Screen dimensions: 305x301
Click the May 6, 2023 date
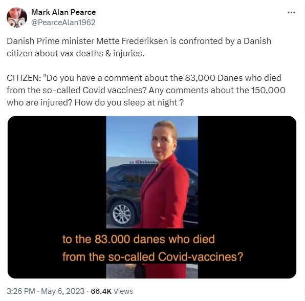coord(62,291)
